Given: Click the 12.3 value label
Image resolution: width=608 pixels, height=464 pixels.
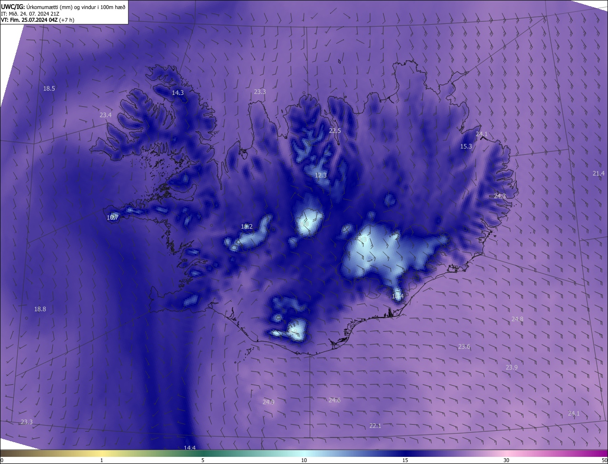Looking at the screenshot, I should 321,176.
